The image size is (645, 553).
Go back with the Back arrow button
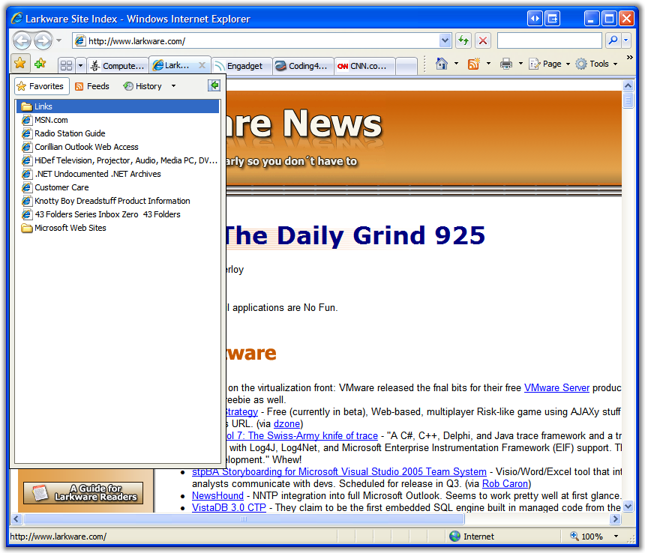[22, 40]
